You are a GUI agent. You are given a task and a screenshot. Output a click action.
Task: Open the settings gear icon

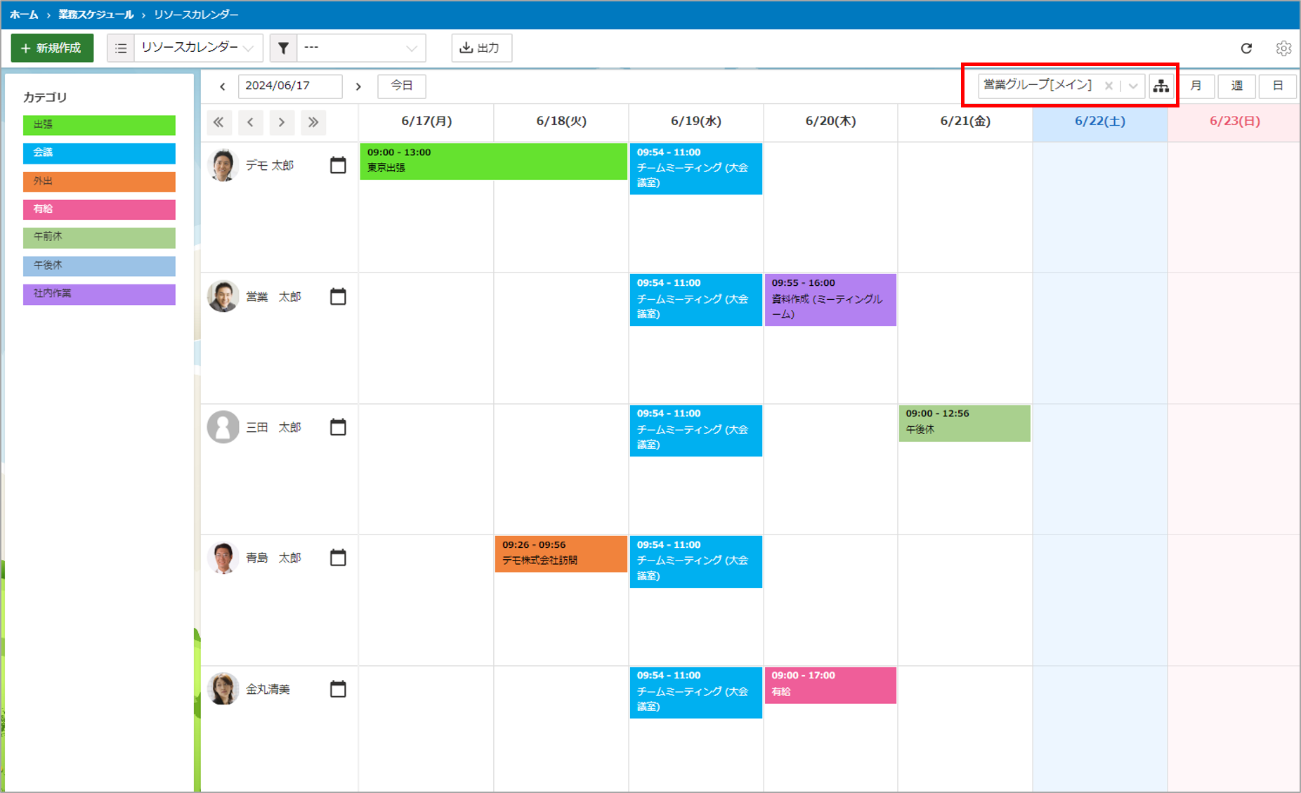point(1283,48)
